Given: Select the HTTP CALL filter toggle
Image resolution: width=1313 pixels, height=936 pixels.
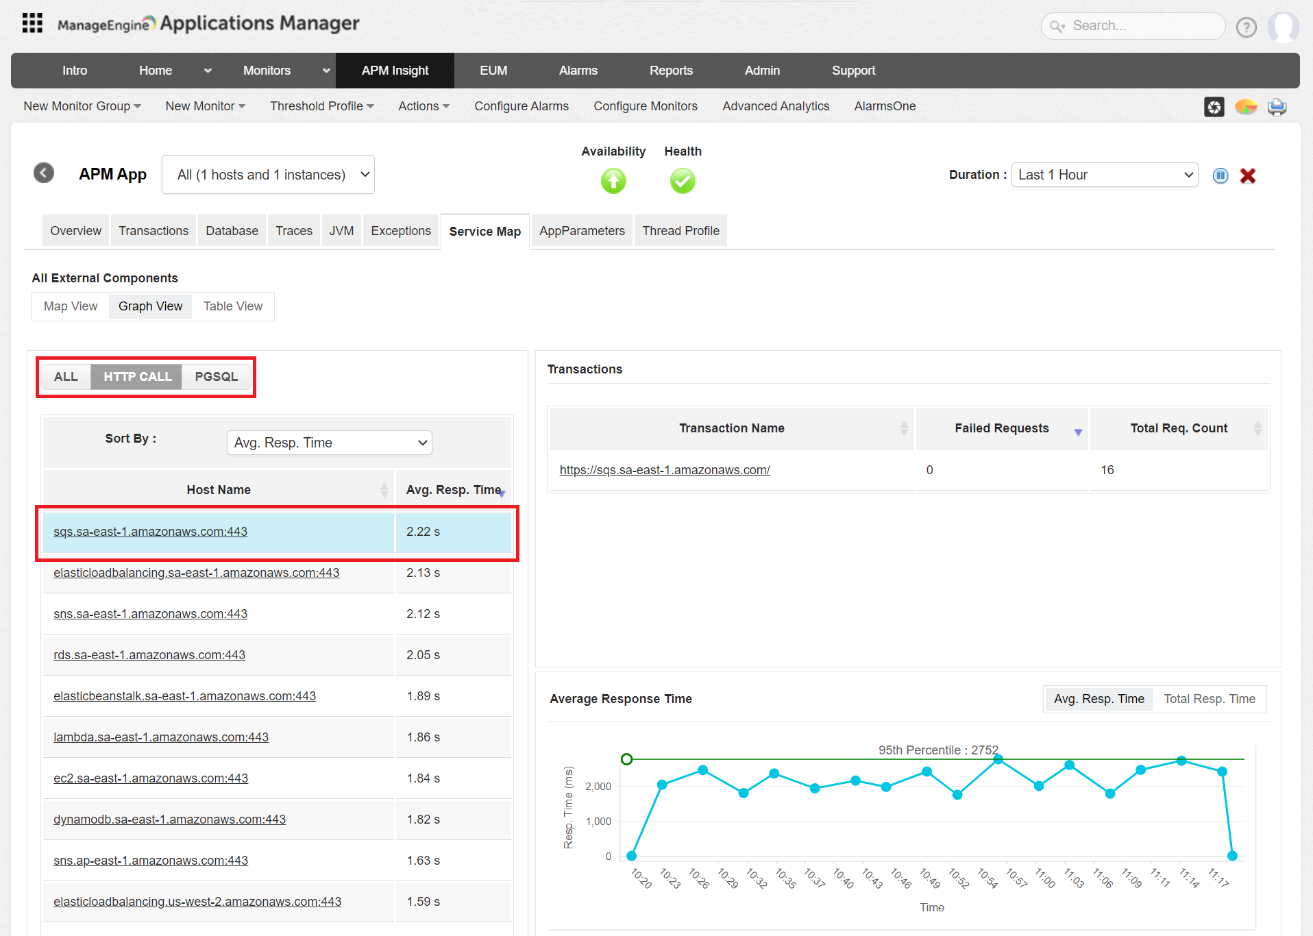Looking at the screenshot, I should pyautogui.click(x=136, y=376).
